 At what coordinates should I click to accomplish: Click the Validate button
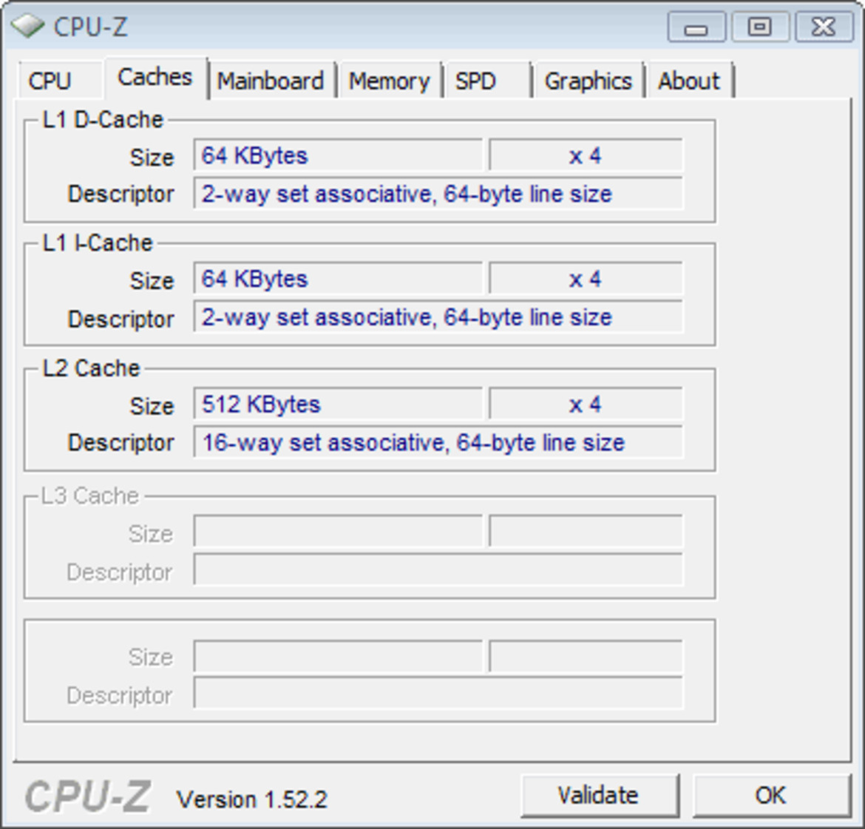599,795
